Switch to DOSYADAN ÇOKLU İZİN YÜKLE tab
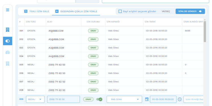 coord(76,11)
